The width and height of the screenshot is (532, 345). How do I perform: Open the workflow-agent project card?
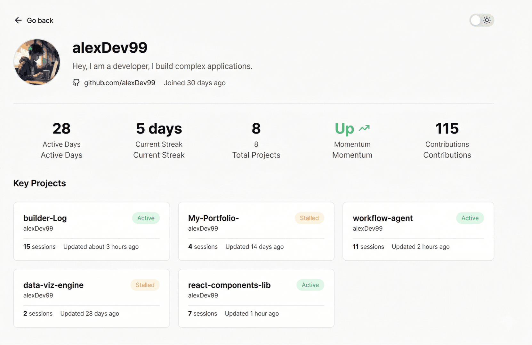point(418,231)
